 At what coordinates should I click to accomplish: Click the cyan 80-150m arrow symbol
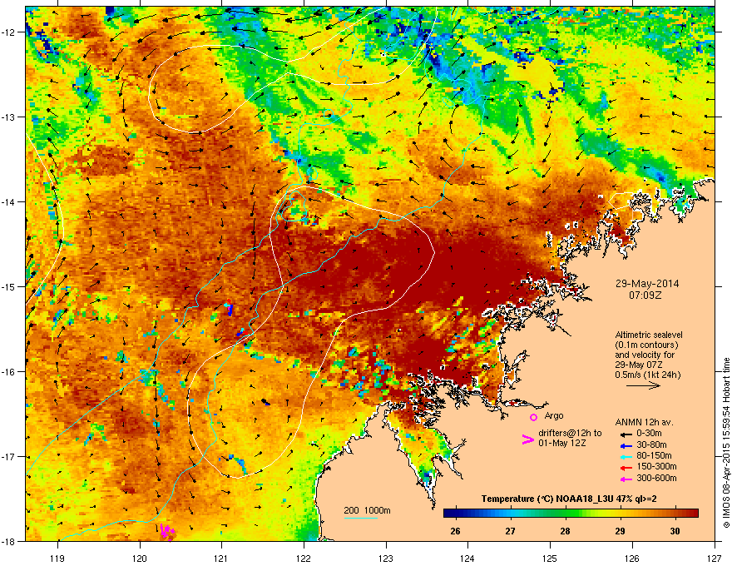tap(626, 456)
